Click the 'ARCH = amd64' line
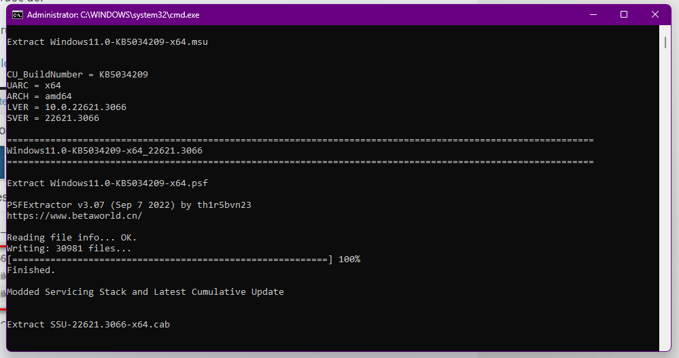679x358 pixels. tap(39, 96)
